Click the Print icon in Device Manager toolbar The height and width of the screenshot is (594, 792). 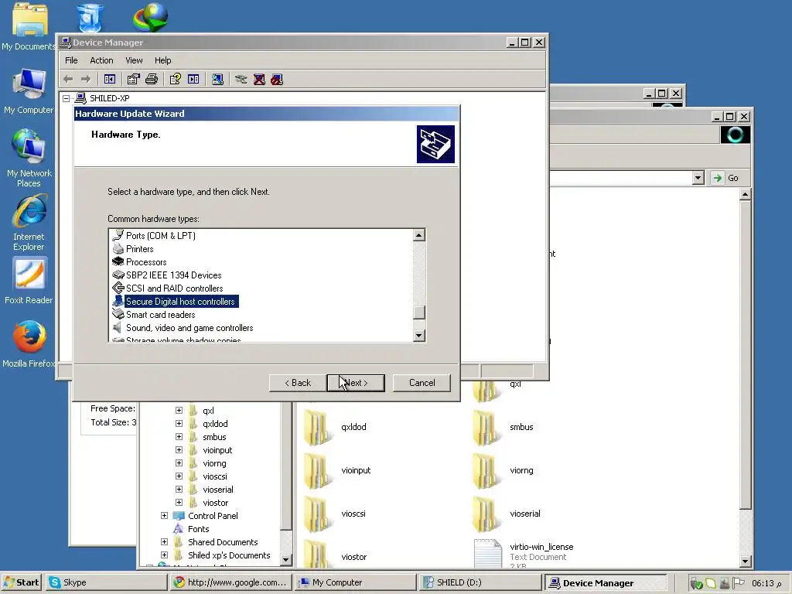pos(152,80)
